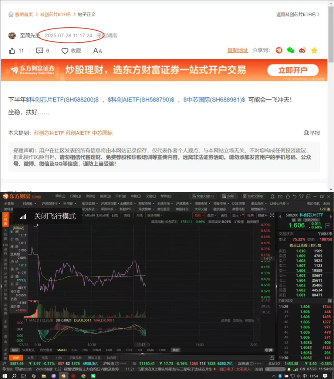334x379 pixels.
Task: Click the notification bell icon in Eastmoney status bar
Action: (x=289, y=369)
